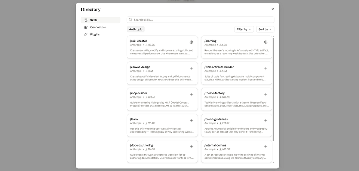Open the /web-artifacts-builder card title
359x171 pixels.
[x=219, y=67]
